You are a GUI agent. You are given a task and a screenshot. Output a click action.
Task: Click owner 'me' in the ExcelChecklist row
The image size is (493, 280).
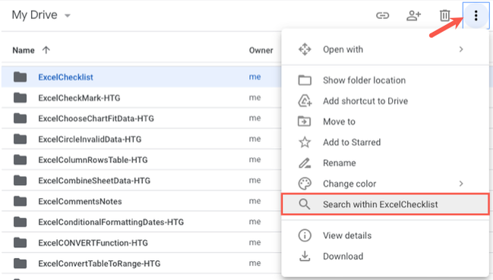tap(255, 77)
